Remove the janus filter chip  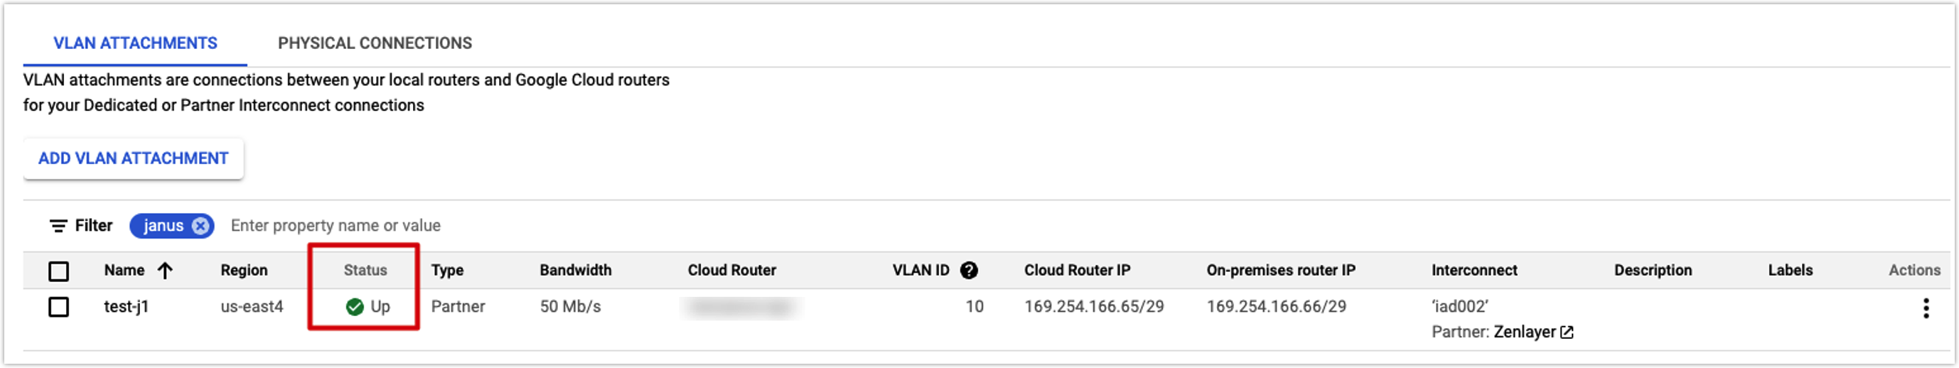pyautogui.click(x=200, y=226)
